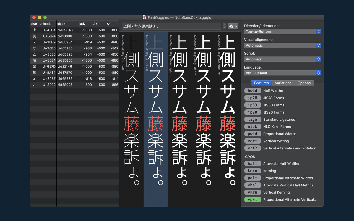Open the Language dropdown
The width and height of the screenshot is (354, 221).
(282, 73)
